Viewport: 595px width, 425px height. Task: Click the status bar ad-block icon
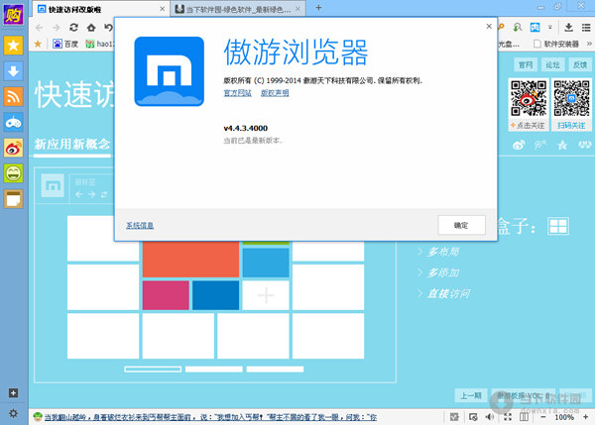pos(473,417)
